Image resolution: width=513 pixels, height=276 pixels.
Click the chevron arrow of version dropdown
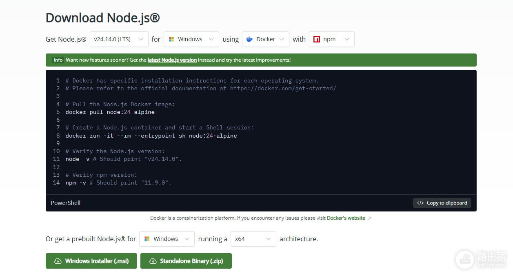pos(141,39)
